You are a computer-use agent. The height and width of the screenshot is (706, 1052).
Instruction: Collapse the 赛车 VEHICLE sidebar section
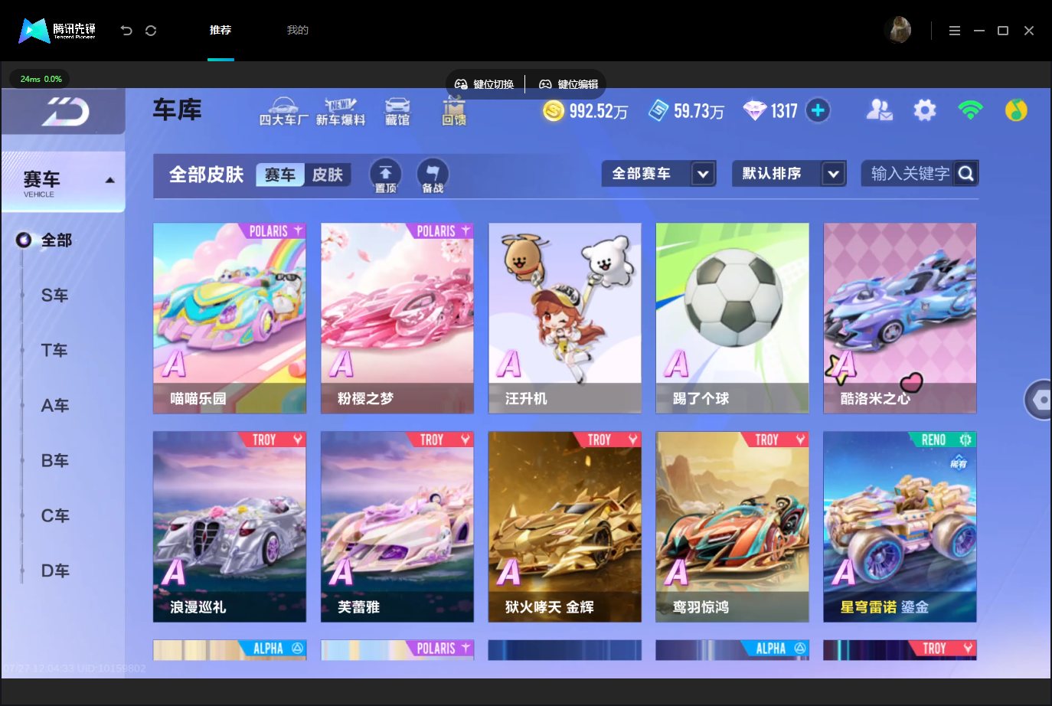coord(109,181)
